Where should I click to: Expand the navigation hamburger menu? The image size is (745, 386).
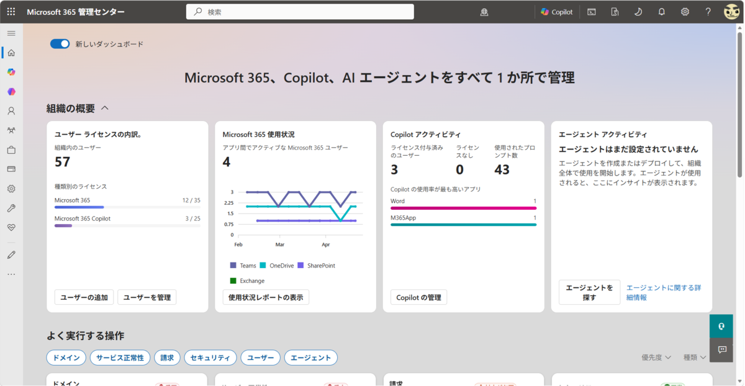click(11, 33)
